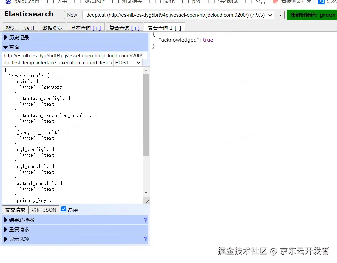This screenshot has height=263, width=337.
Task: Click inside the JSON request body editor
Action: (72, 135)
